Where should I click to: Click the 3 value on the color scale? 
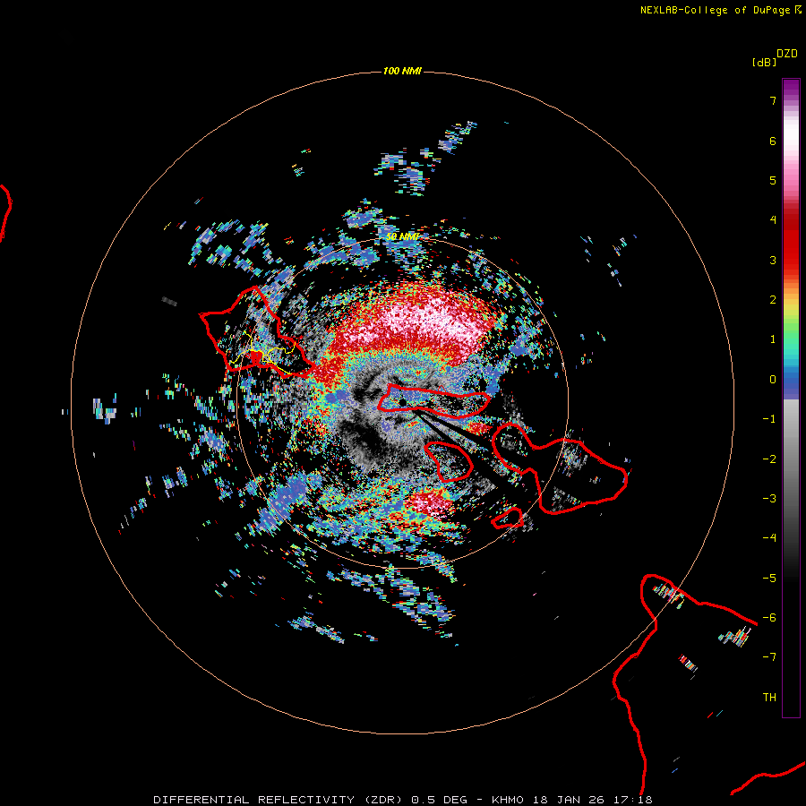(773, 260)
